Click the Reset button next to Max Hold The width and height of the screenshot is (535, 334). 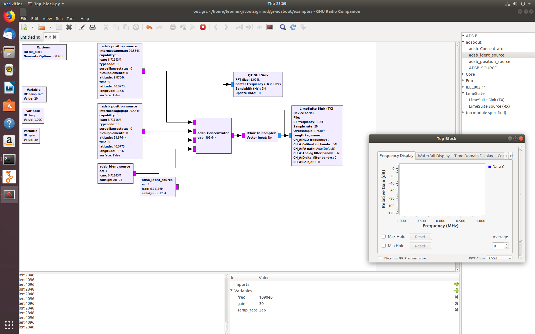(420, 237)
